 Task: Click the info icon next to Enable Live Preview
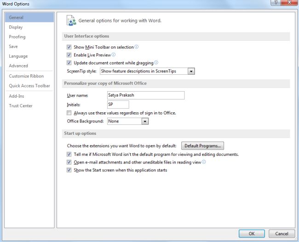pyautogui.click(x=114, y=55)
